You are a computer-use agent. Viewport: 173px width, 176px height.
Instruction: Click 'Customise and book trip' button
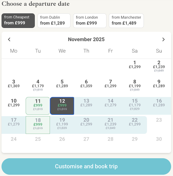pos(86,166)
